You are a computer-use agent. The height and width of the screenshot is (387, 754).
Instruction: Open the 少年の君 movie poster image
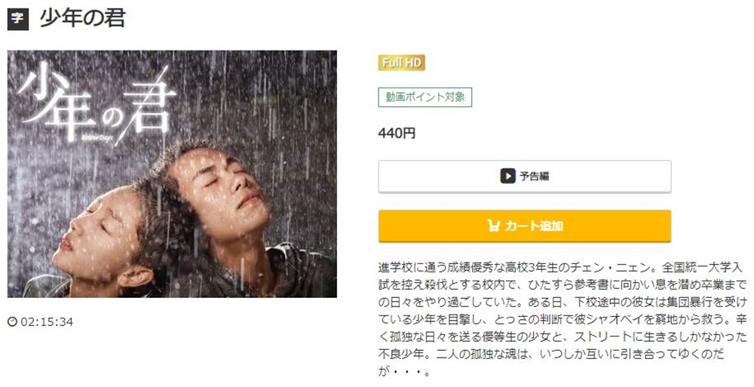point(172,174)
